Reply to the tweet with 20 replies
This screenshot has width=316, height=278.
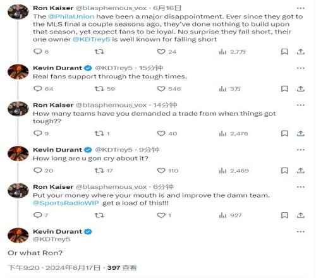38,171
